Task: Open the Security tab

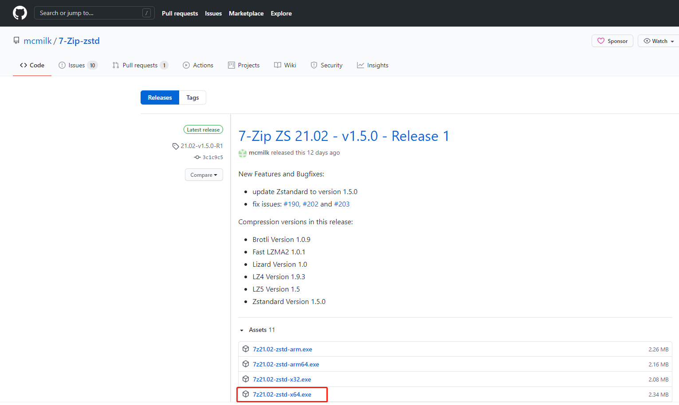Action: [x=326, y=65]
